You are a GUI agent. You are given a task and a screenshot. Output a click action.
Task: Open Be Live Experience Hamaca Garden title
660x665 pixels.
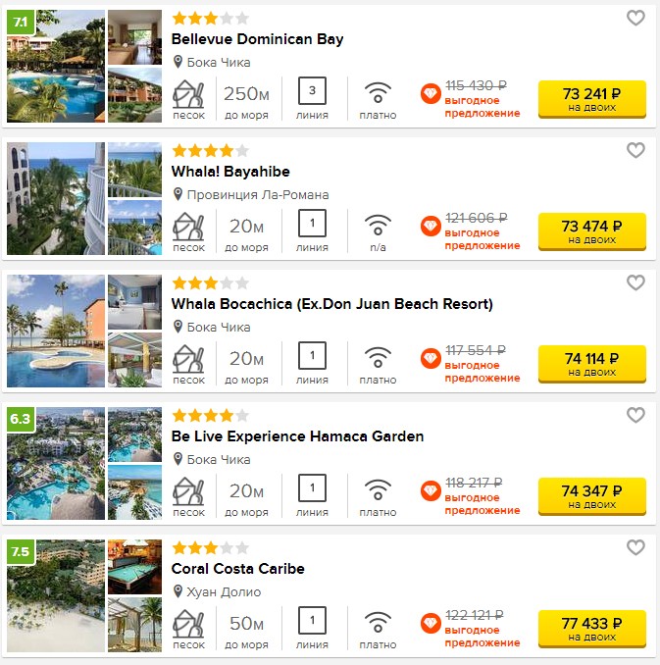coord(297,436)
